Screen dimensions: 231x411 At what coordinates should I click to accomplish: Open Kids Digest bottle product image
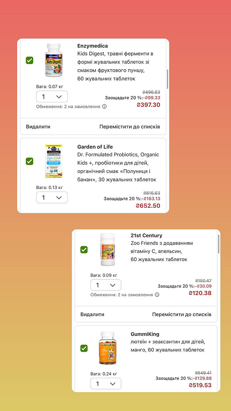point(52,60)
